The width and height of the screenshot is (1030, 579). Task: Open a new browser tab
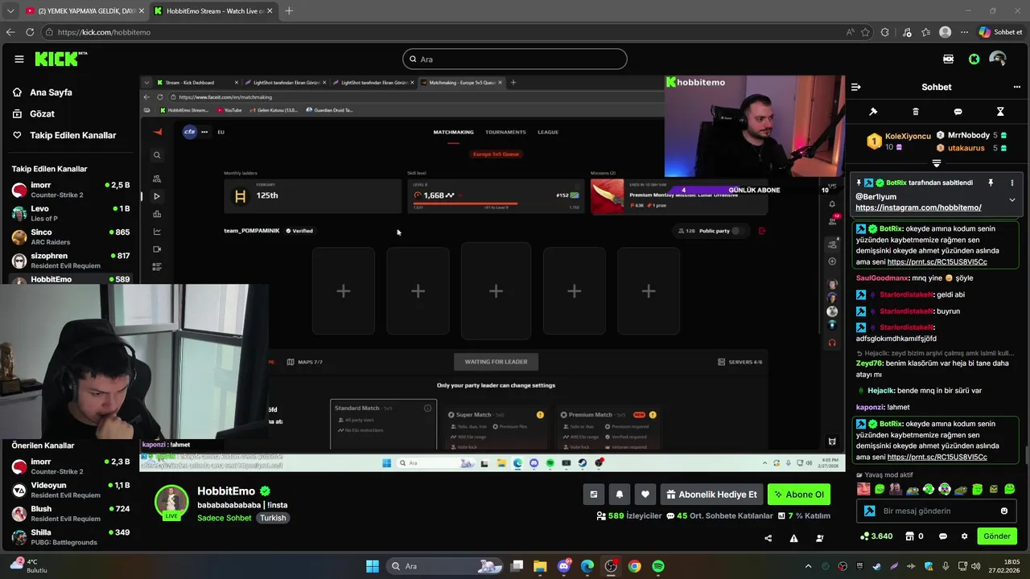click(289, 10)
